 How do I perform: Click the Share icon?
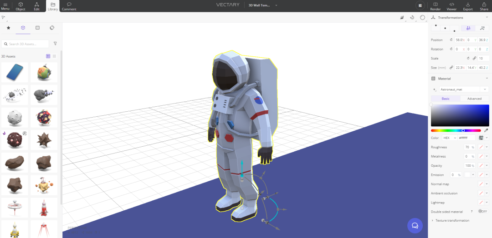coord(484,4)
